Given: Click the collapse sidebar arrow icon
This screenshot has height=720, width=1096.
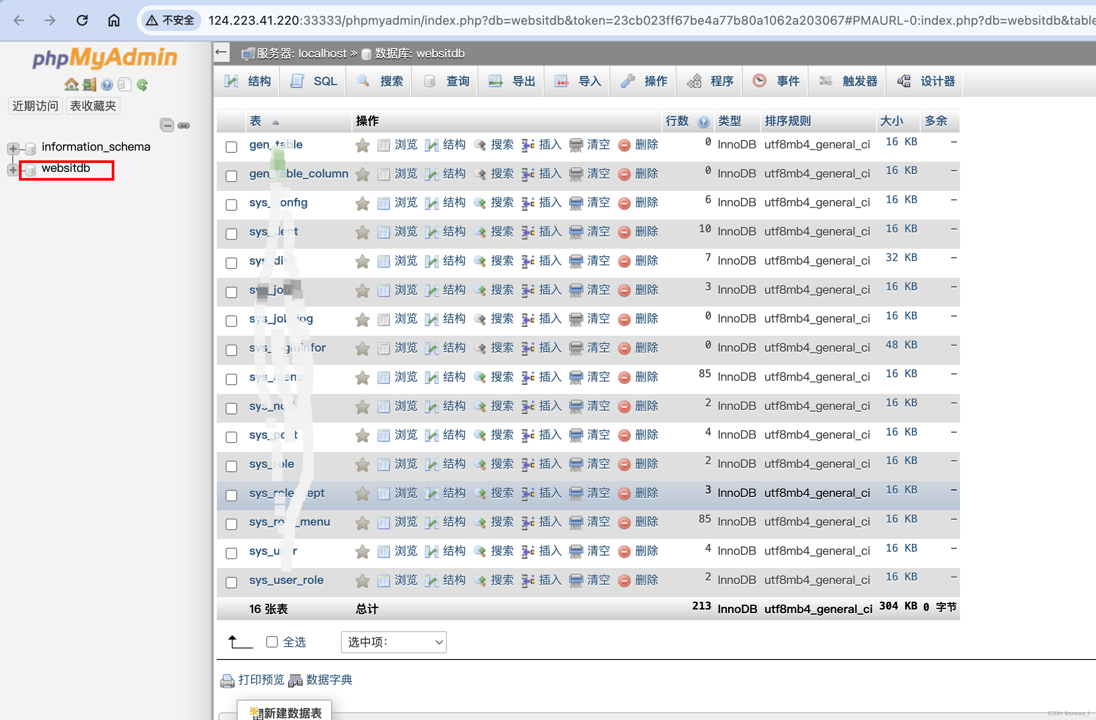Looking at the screenshot, I should [222, 53].
